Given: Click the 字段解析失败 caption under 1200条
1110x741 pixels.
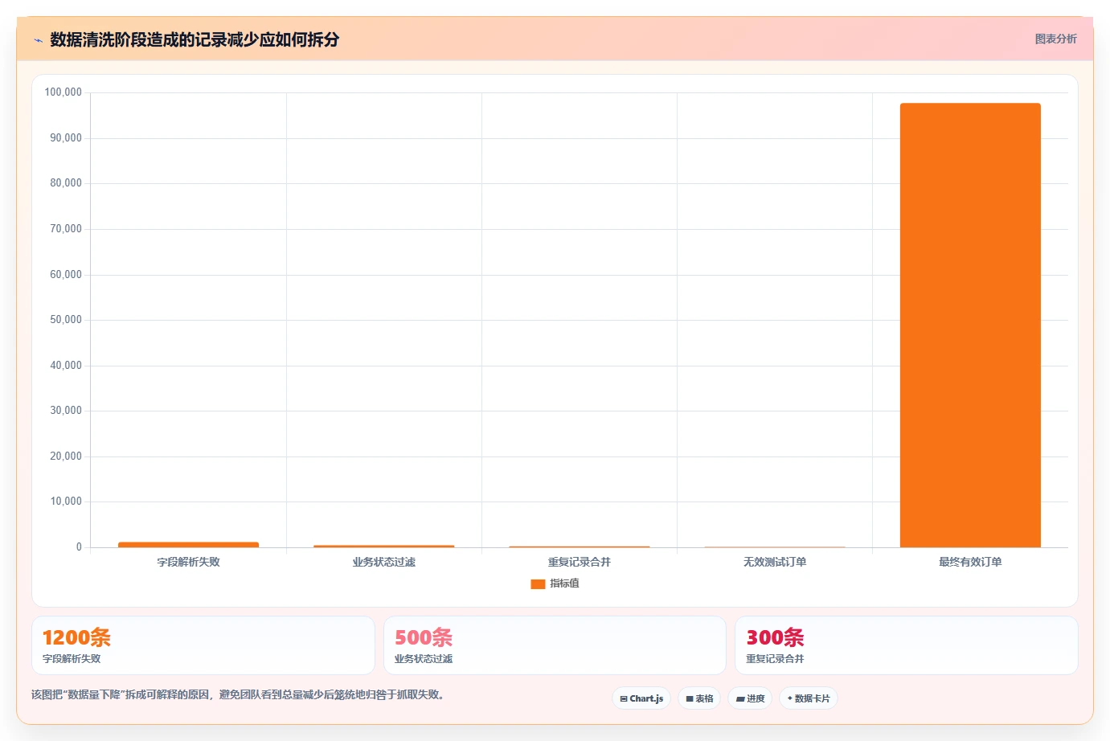Looking at the screenshot, I should pyautogui.click(x=72, y=658).
